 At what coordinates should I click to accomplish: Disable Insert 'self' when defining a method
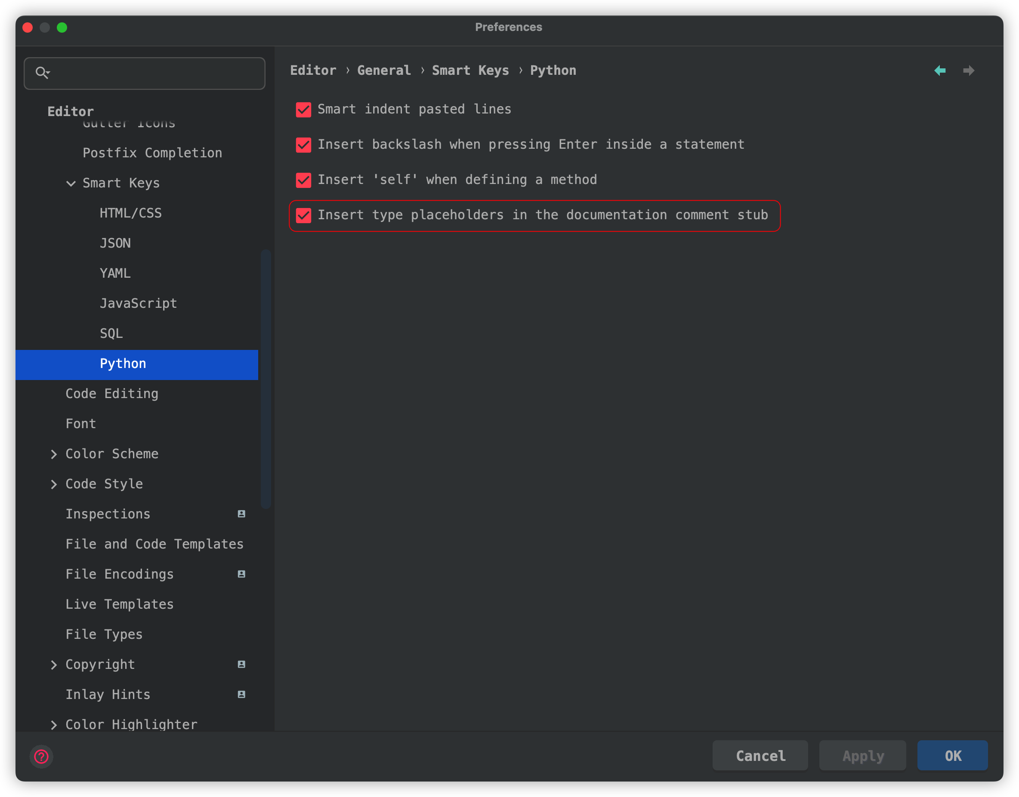[x=303, y=180]
